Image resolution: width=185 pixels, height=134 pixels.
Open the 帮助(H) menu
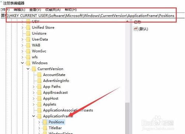pos(71,10)
